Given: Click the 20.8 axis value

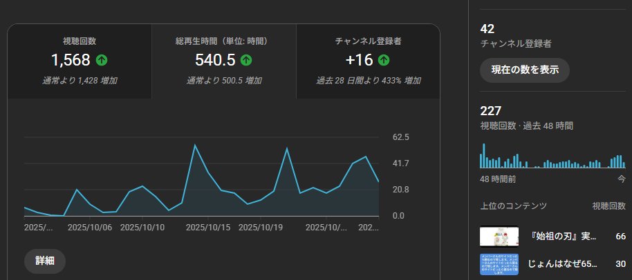Looking at the screenshot, I should [401, 190].
